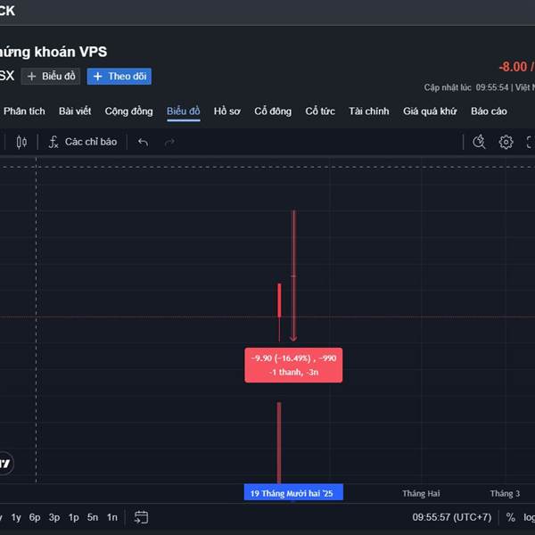Open the Tài chính tab
Screen dimensions: 535x535
point(369,111)
